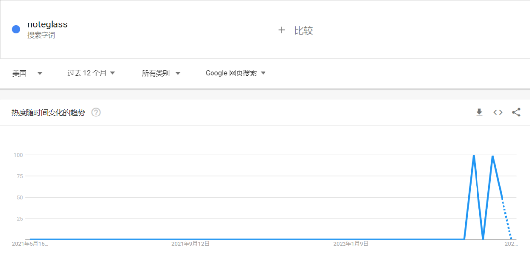Download the trend chart data as CSV
The image size is (530, 279).
pos(479,112)
